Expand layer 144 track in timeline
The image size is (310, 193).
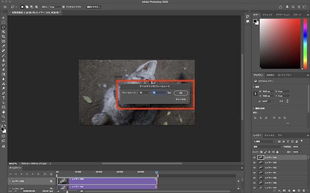[10, 181]
